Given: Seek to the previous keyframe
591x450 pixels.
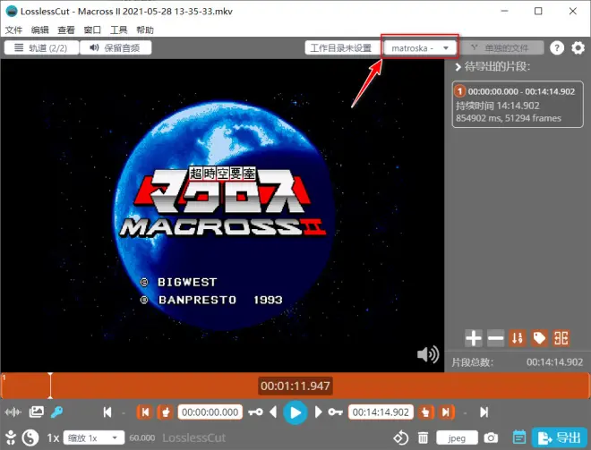Looking at the screenshot, I should pyautogui.click(x=255, y=412).
